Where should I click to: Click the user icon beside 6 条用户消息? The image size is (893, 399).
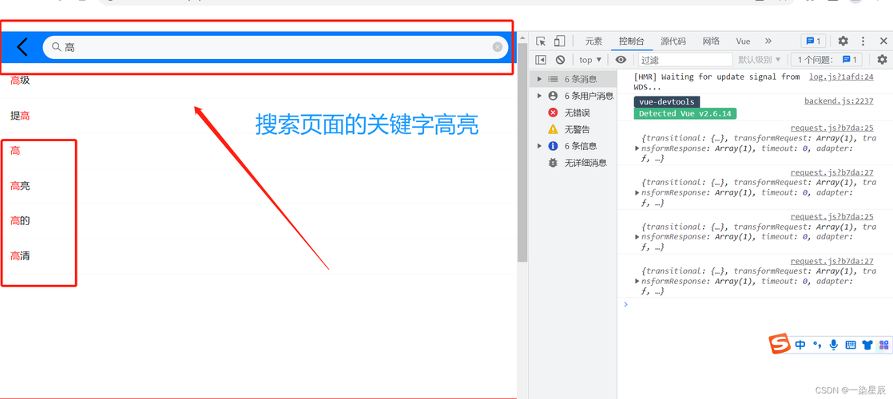pyautogui.click(x=553, y=96)
